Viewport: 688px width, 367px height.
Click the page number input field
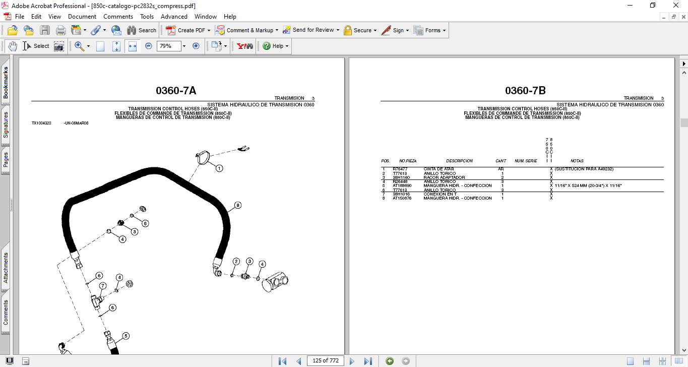pyautogui.click(x=326, y=361)
